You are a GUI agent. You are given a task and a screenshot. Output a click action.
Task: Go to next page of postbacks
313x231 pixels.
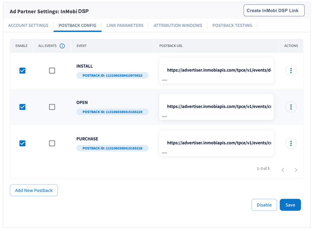click(x=296, y=170)
